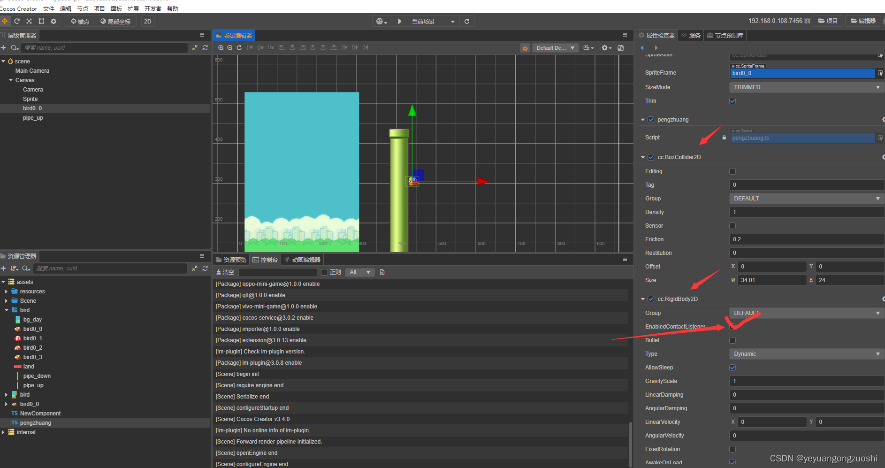Open the 节点 menu
Image resolution: width=885 pixels, height=468 pixels.
coord(83,8)
